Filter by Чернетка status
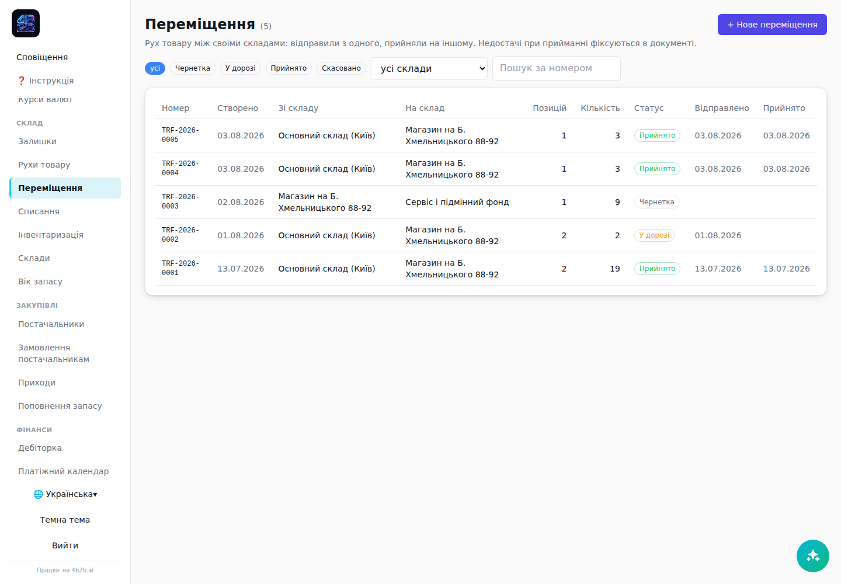 [x=193, y=68]
